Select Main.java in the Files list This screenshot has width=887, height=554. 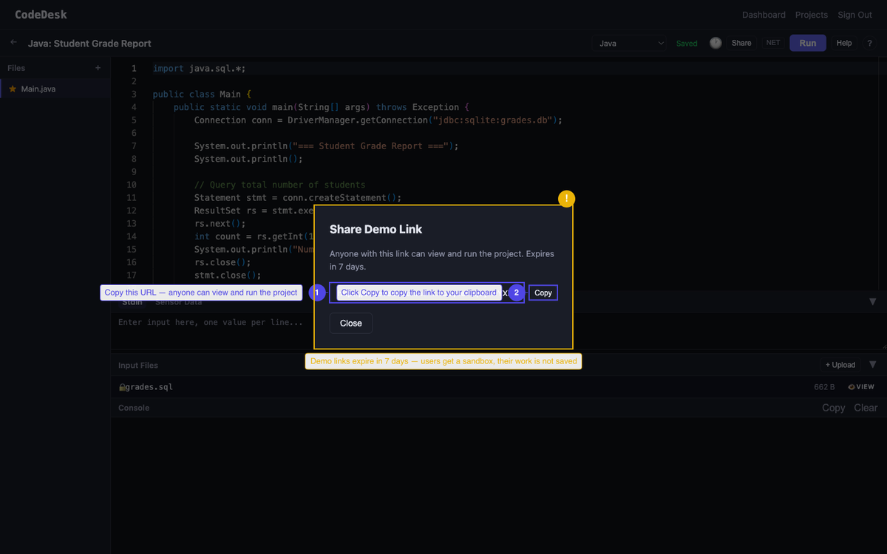38,89
